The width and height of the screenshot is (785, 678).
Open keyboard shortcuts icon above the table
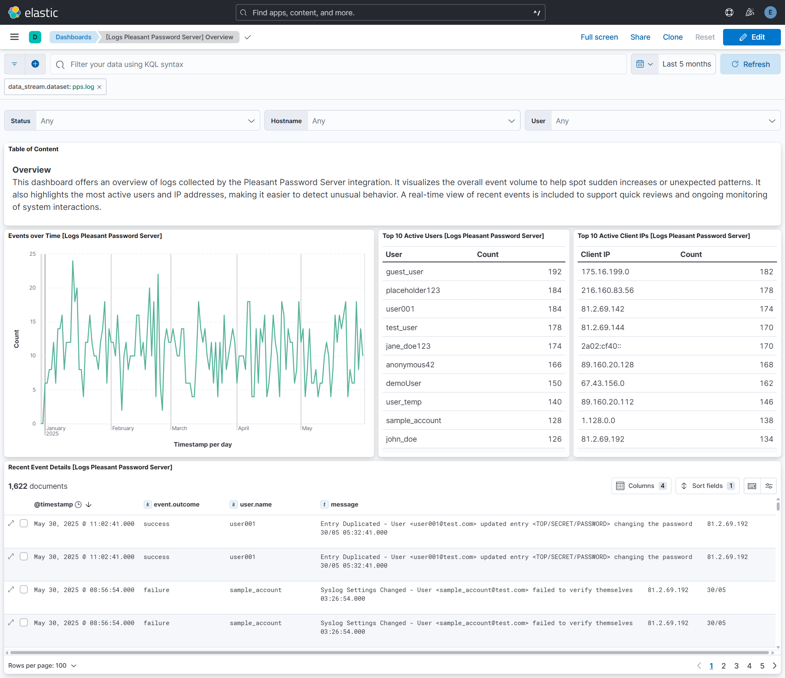click(x=751, y=486)
